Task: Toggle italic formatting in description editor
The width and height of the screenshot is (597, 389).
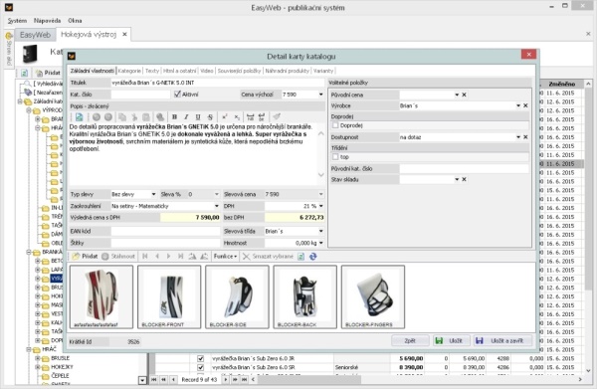Action: click(x=186, y=116)
